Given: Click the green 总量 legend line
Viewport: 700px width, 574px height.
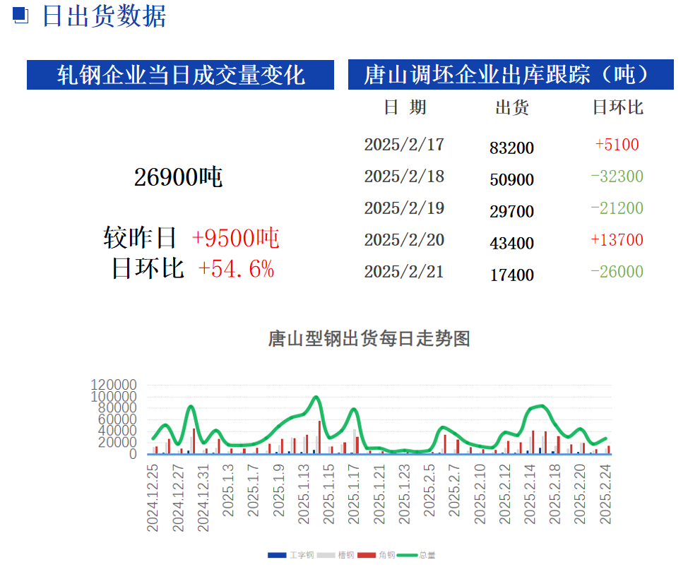Looking at the screenshot, I should [406, 556].
